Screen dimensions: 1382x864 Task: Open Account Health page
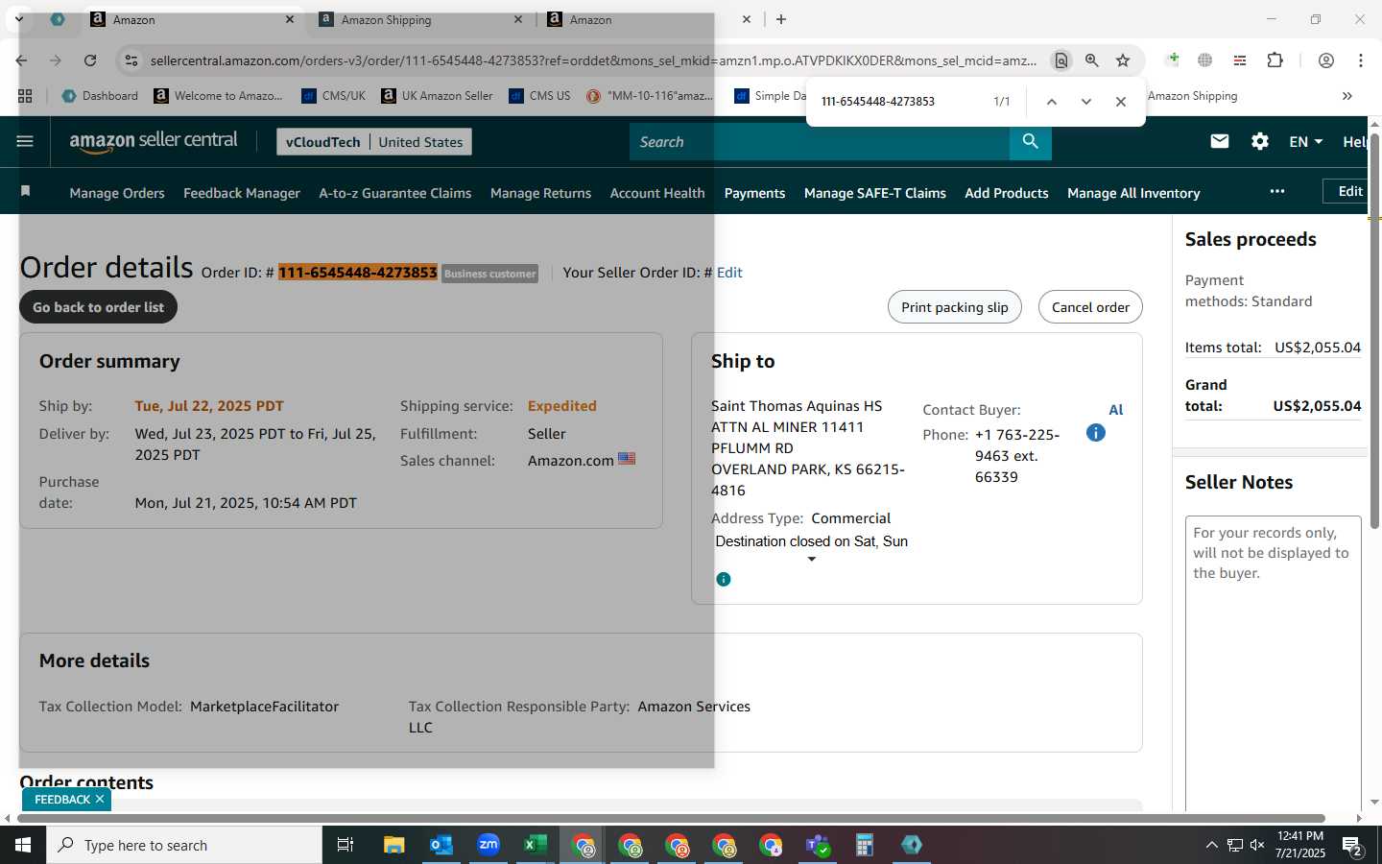click(657, 193)
